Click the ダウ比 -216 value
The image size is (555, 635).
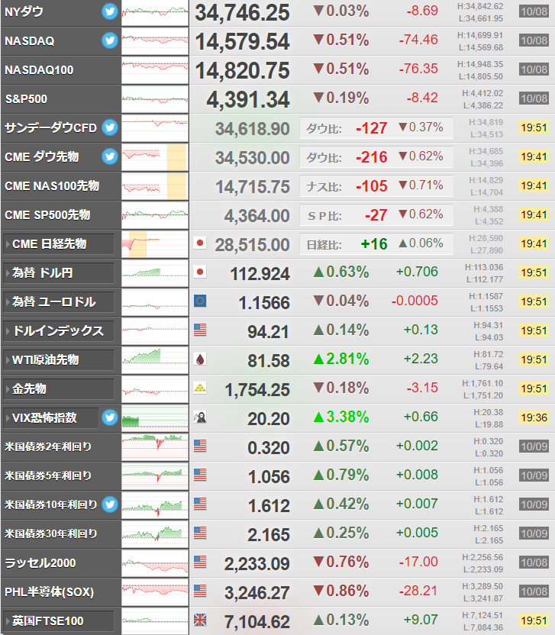372,157
